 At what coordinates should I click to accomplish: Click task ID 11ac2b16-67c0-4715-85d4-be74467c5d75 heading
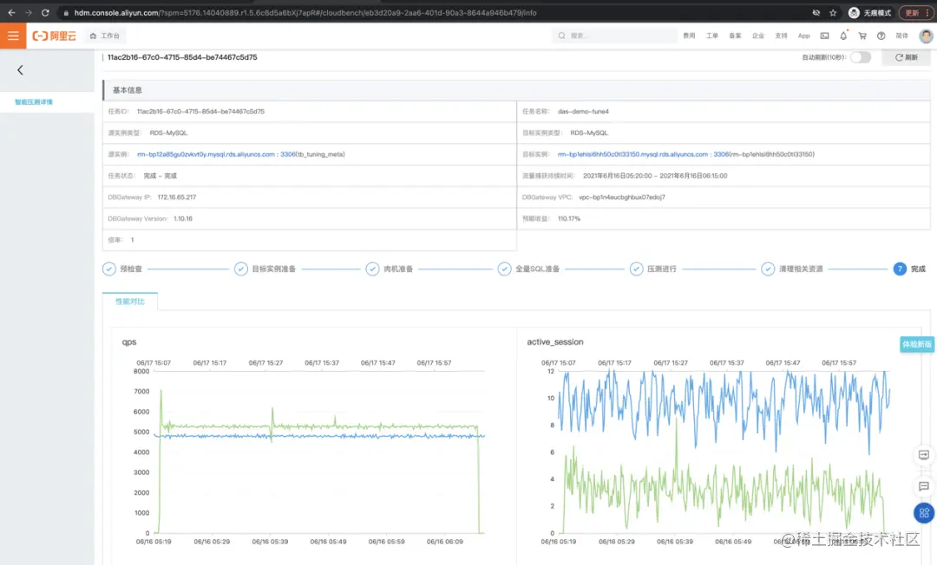(182, 57)
